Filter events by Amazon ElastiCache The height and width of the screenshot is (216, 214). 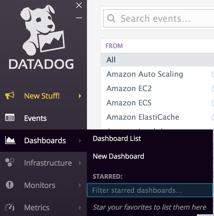tap(143, 117)
